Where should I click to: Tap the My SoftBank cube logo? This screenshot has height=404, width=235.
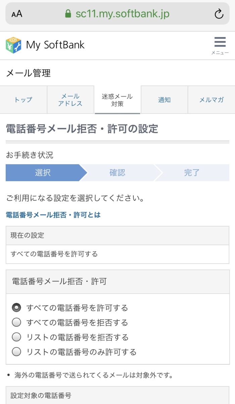click(13, 45)
